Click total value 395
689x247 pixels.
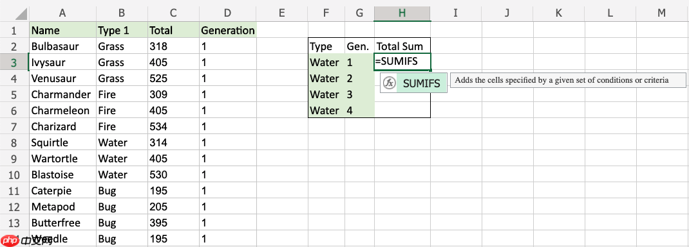coord(174,223)
